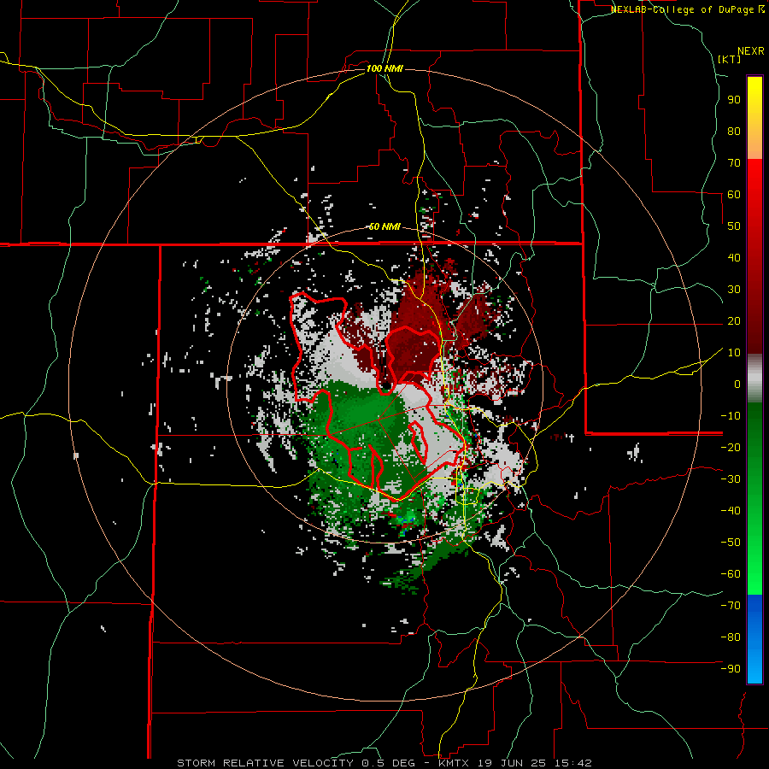Screen dimensions: 769x769
Task: Click the radar site dot at map center
Action: point(387,387)
